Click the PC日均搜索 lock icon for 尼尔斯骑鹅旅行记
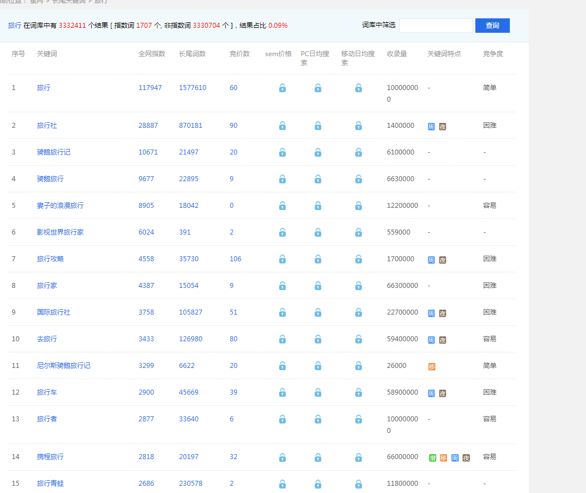Image resolution: width=586 pixels, height=493 pixels. click(x=317, y=366)
